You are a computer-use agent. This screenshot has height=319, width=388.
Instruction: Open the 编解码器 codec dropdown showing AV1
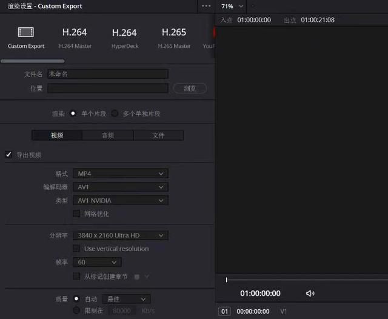(121, 187)
